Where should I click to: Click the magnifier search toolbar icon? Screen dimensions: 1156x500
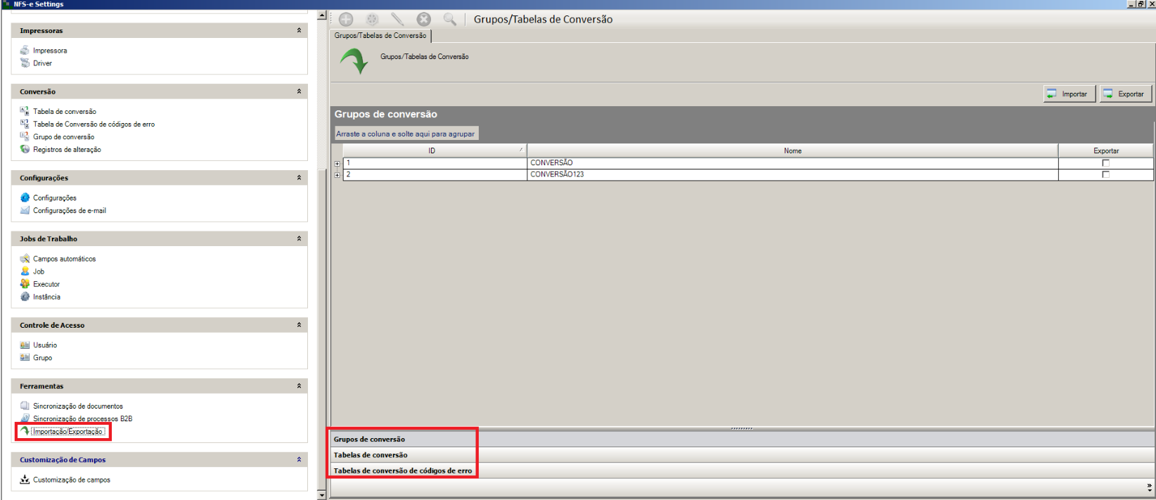coord(450,20)
